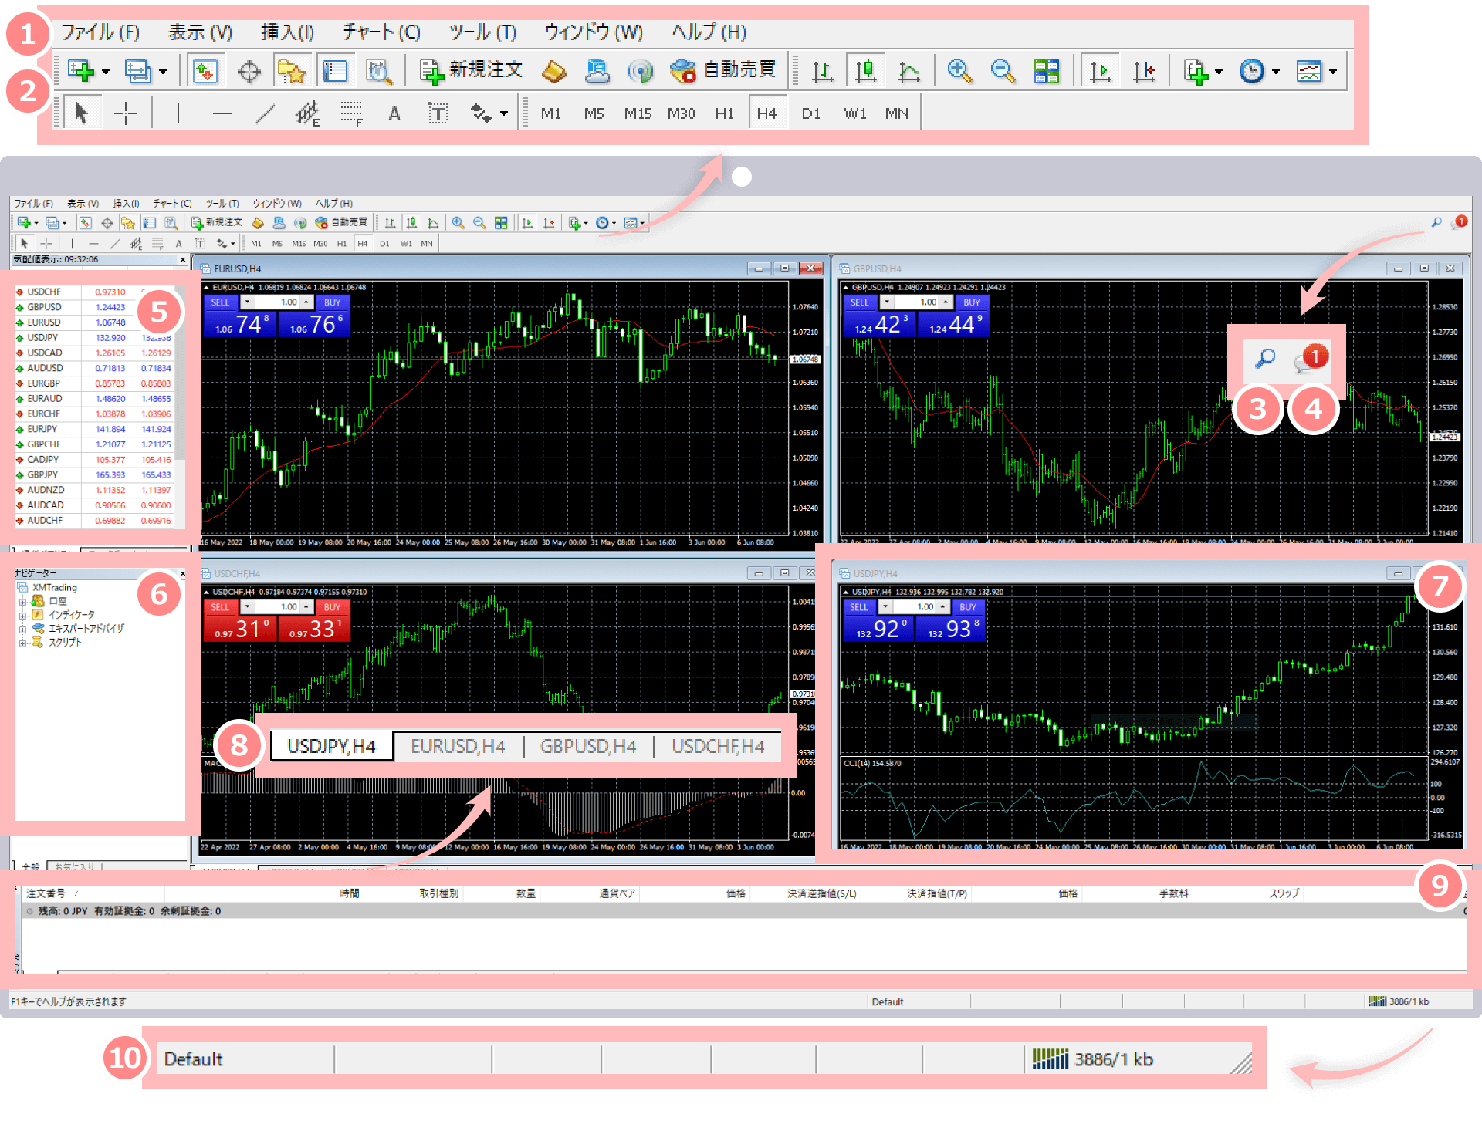The image size is (1482, 1121).
Task: Select the text label 'A' tool
Action: [x=394, y=114]
